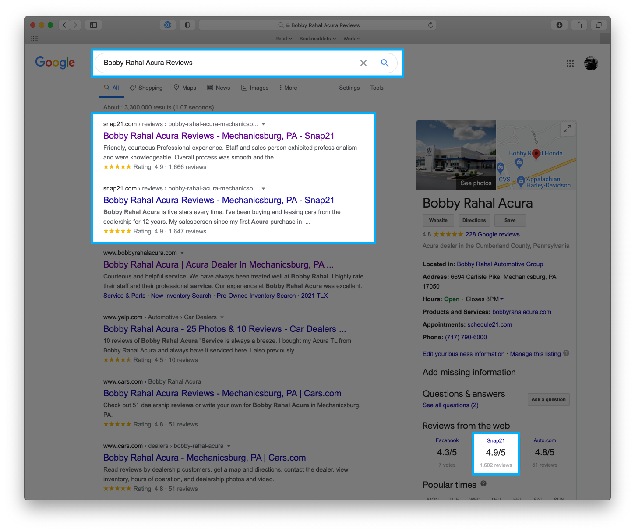Image resolution: width=635 pixels, height=532 pixels.
Task: Open Auto.com reviews link
Action: tap(545, 440)
